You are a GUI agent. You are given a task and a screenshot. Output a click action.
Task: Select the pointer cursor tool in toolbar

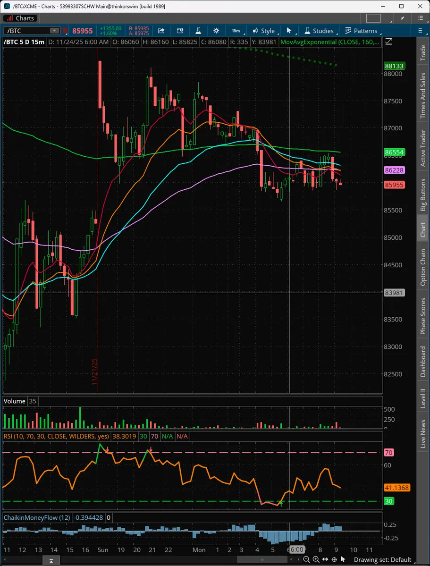[x=289, y=31]
